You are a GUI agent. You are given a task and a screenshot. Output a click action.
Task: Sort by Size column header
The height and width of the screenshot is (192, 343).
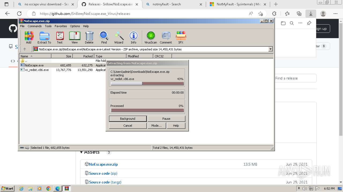tap(62, 56)
